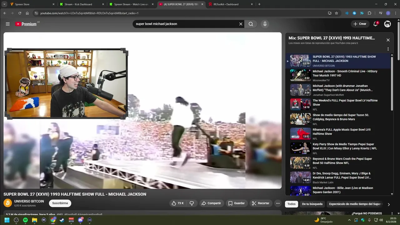The width and height of the screenshot is (400, 225).
Task: Click the Compartir share button
Action: (212, 203)
